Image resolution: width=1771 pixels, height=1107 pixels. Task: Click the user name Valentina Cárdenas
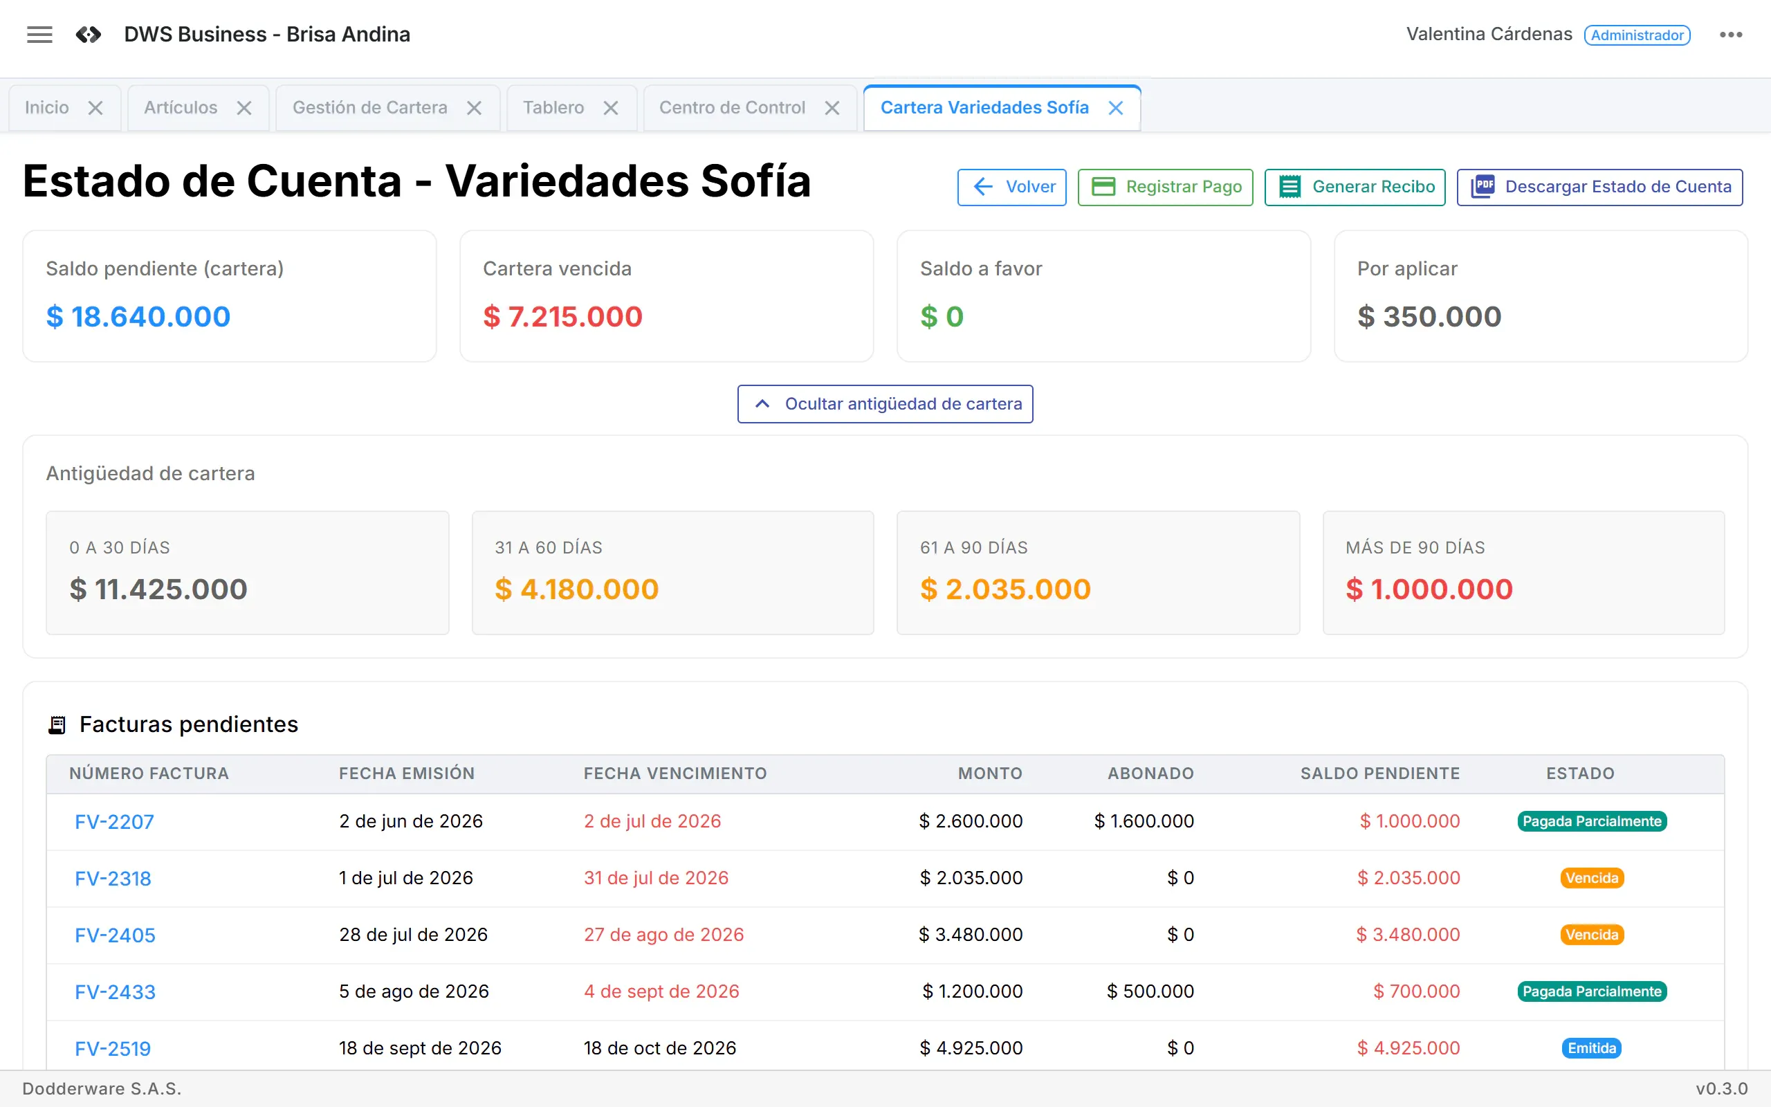coord(1489,35)
